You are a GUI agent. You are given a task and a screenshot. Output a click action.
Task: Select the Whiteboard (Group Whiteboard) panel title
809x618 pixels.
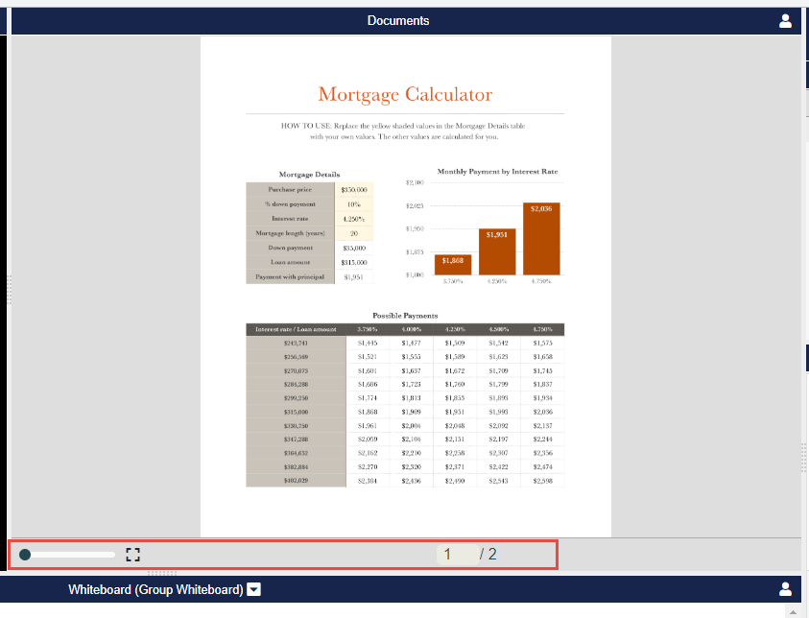[x=155, y=589]
